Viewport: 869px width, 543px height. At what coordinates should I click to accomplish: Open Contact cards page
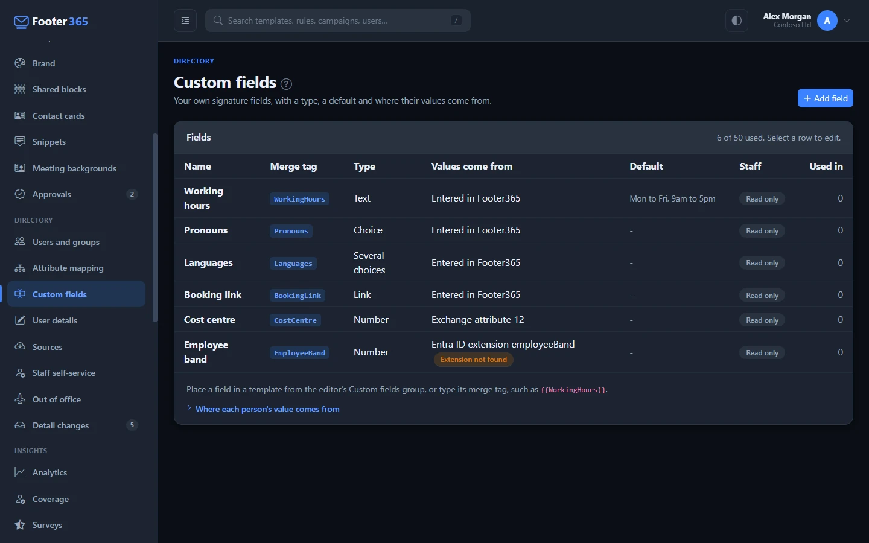pos(76,116)
